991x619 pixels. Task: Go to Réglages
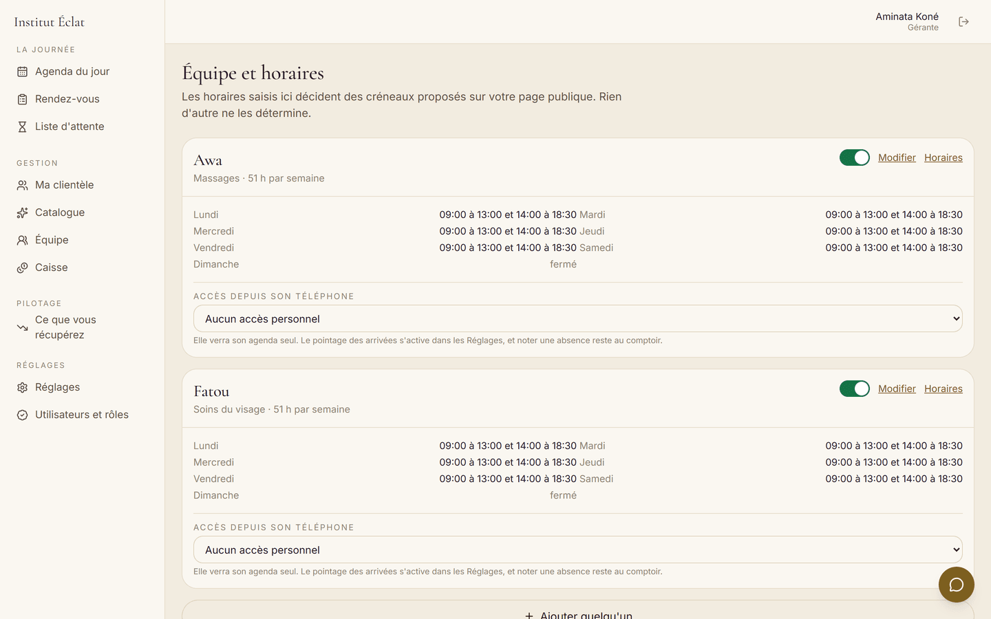click(x=83, y=387)
